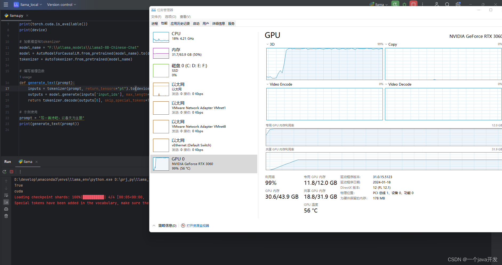502x265 pixels.
Task: Click the 3D GPU usage graph
Action: (x=324, y=64)
